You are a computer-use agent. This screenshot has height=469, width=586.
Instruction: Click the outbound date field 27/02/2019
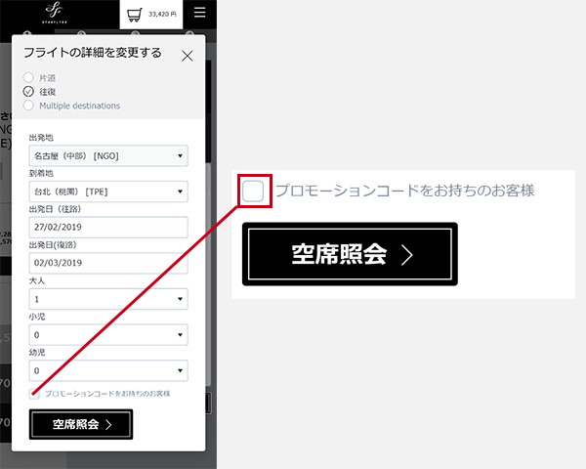coord(108,227)
